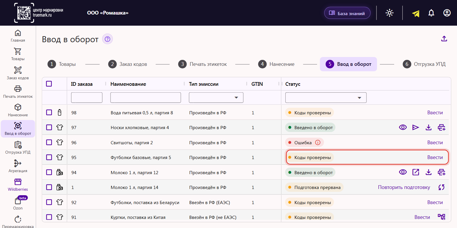Click the upload icon near the page title

coord(444,38)
